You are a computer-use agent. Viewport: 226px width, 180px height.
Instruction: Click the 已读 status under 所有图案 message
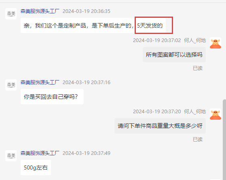coord(198,68)
